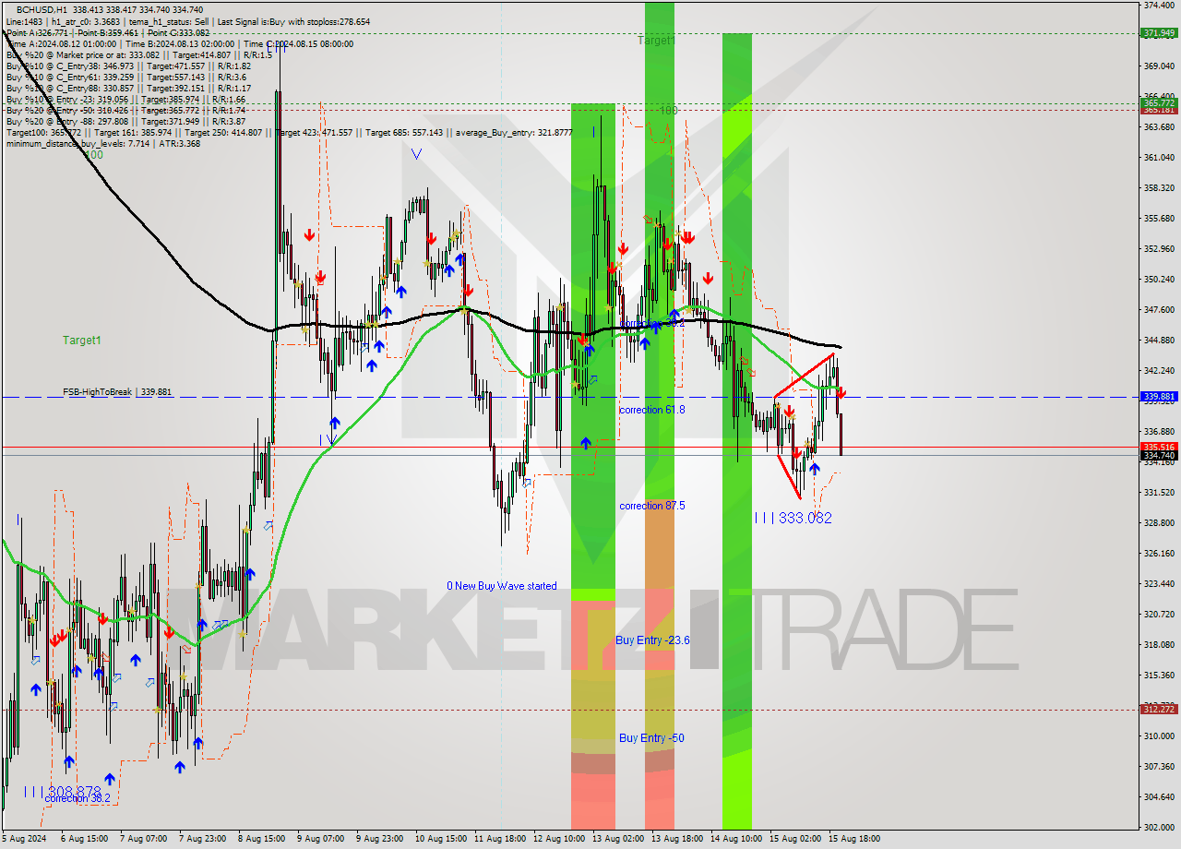This screenshot has height=849, width=1181.
Task: Click the 'correction 61.8' label
Action: click(652, 409)
